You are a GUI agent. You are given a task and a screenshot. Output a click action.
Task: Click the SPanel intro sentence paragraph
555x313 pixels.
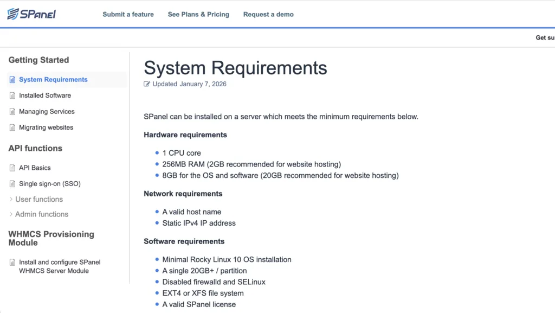click(x=281, y=117)
